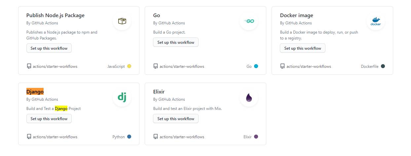Open actions/starter-workflows link in Django card

[x=55, y=137]
